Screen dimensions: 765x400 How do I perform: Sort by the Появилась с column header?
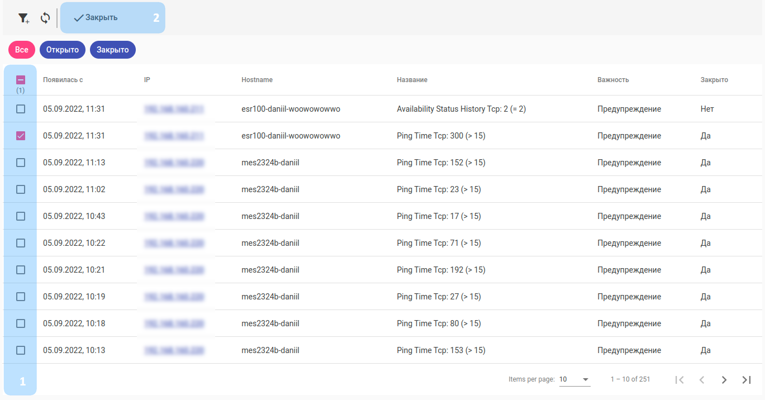tap(63, 80)
